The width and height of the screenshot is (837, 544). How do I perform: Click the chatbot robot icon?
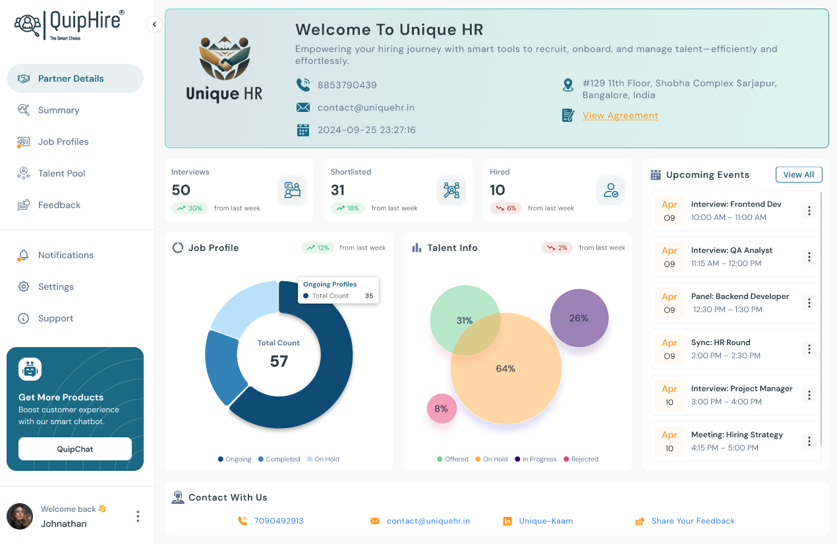pos(30,369)
